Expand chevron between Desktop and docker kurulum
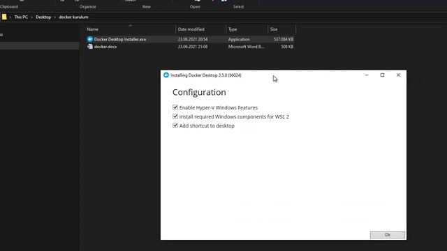The height and width of the screenshot is (251, 447). (54, 17)
